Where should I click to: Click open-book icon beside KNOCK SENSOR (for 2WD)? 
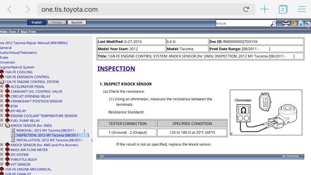7,125
